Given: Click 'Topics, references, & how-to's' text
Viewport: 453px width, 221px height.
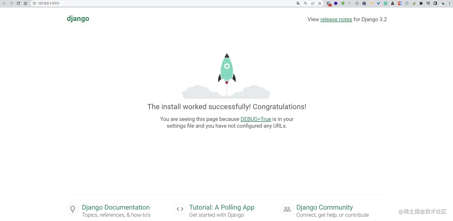Looking at the screenshot, I should pyautogui.click(x=116, y=215).
